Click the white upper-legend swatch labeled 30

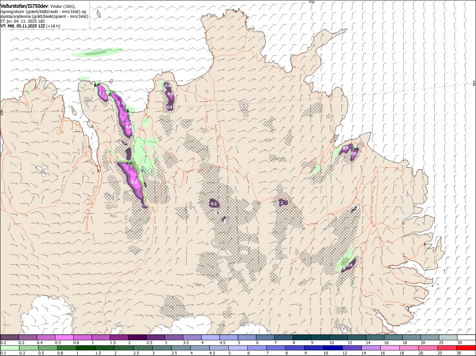(466, 337)
